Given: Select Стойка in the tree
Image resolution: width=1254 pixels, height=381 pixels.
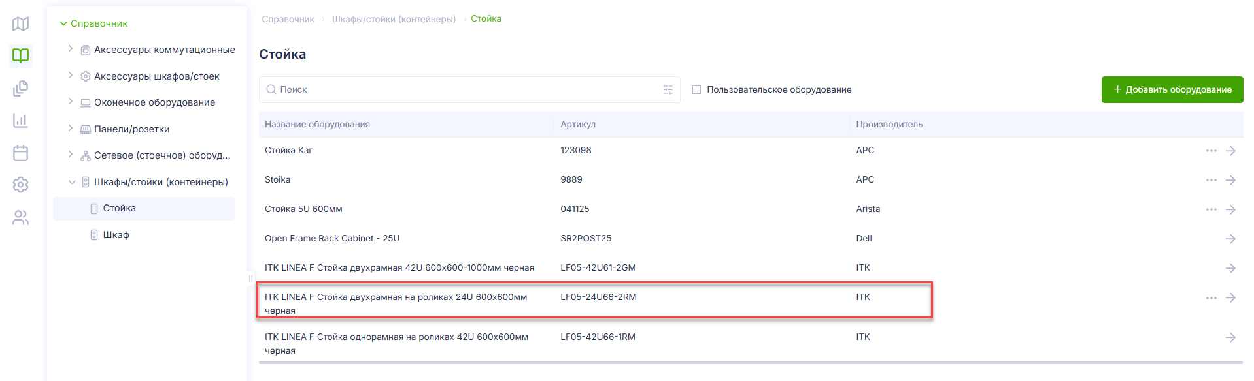Looking at the screenshot, I should [x=144, y=209].
